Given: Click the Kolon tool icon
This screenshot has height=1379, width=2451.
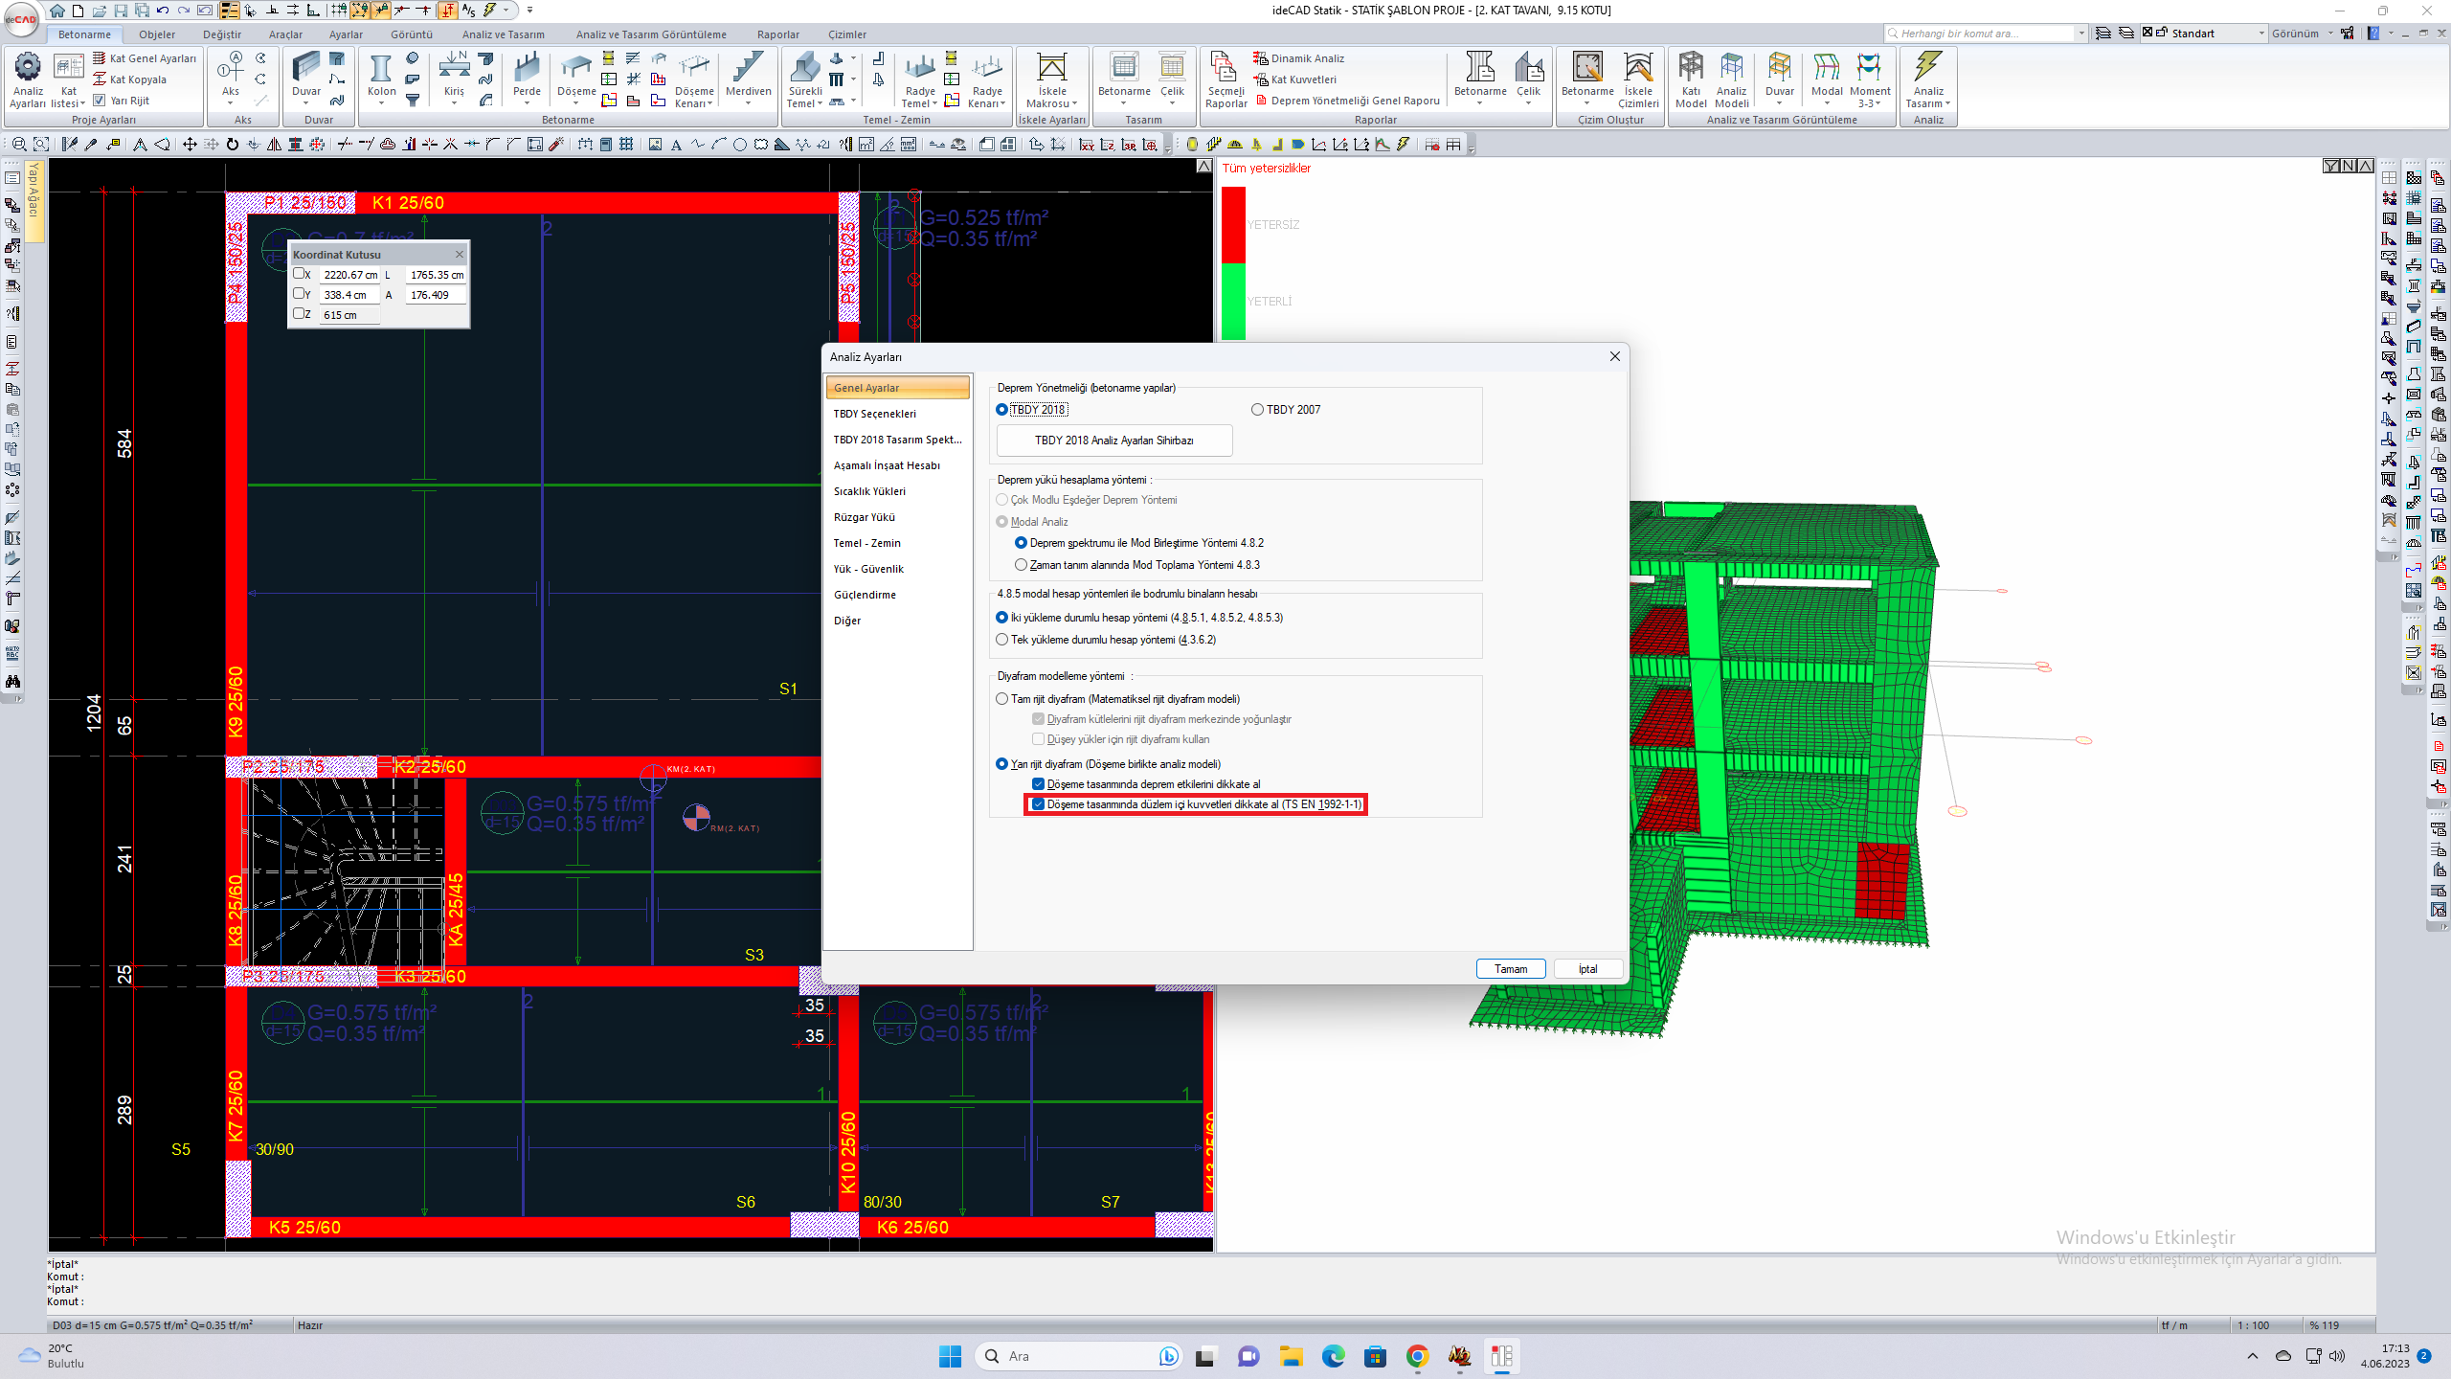Looking at the screenshot, I should pos(381,69).
